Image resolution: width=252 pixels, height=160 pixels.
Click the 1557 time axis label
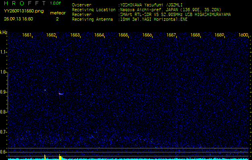(171, 35)
